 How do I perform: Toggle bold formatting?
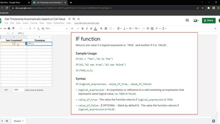tap(82, 29)
